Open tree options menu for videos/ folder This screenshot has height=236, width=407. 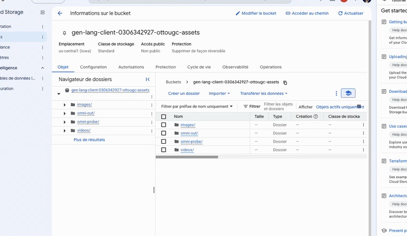click(x=151, y=131)
